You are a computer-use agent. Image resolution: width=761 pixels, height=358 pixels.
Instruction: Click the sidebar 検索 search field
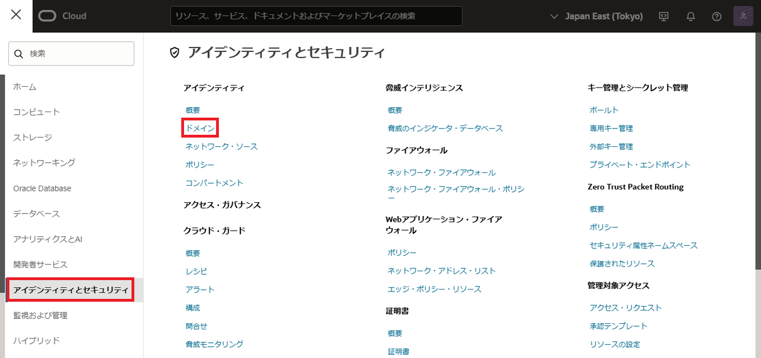[x=71, y=54]
